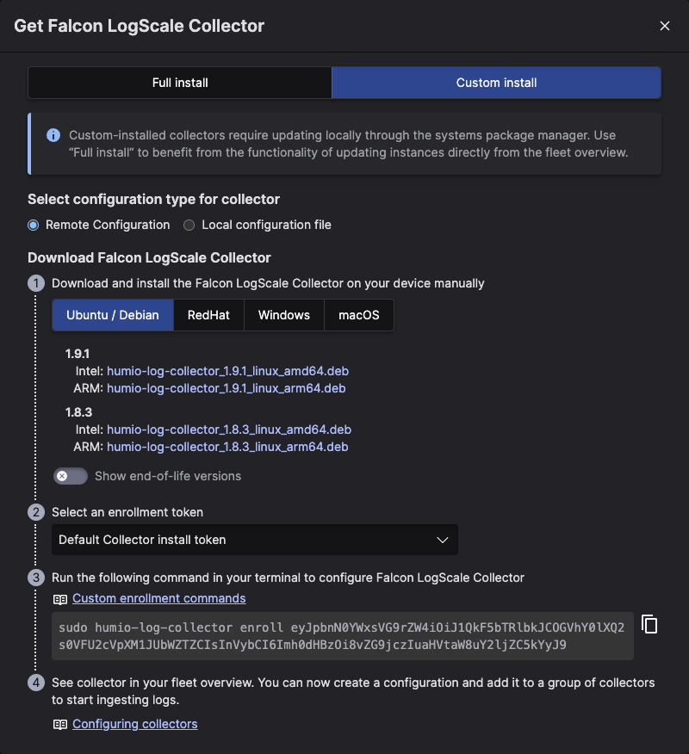Switch to the Full install tab
The height and width of the screenshot is (754, 689).
[x=179, y=82]
